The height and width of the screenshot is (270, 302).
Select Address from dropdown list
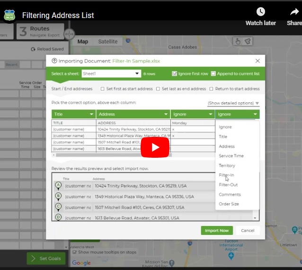pyautogui.click(x=227, y=146)
